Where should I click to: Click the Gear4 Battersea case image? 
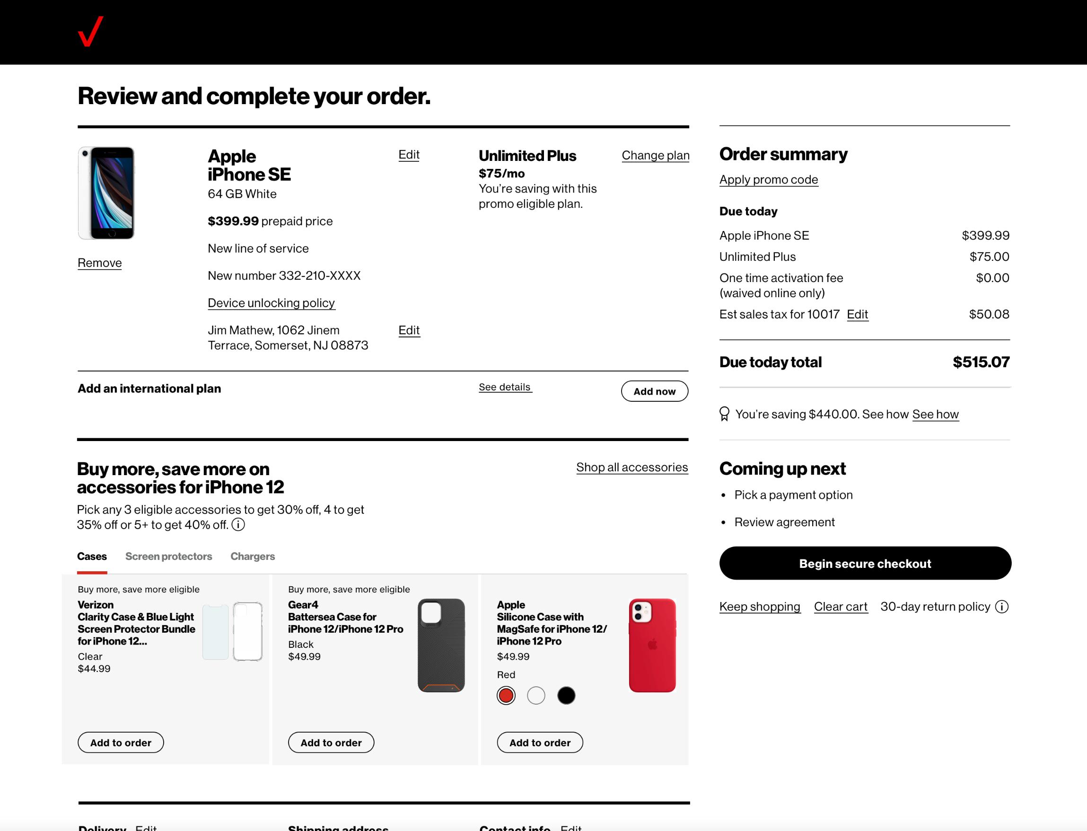[441, 645]
